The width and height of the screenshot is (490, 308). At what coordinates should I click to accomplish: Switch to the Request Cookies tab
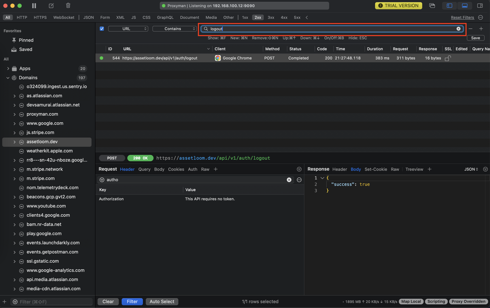tap(176, 169)
